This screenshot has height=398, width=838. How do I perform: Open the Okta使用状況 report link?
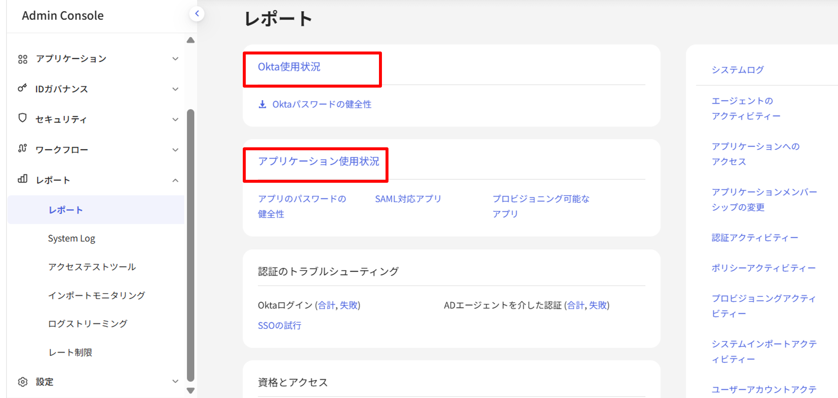click(x=289, y=67)
